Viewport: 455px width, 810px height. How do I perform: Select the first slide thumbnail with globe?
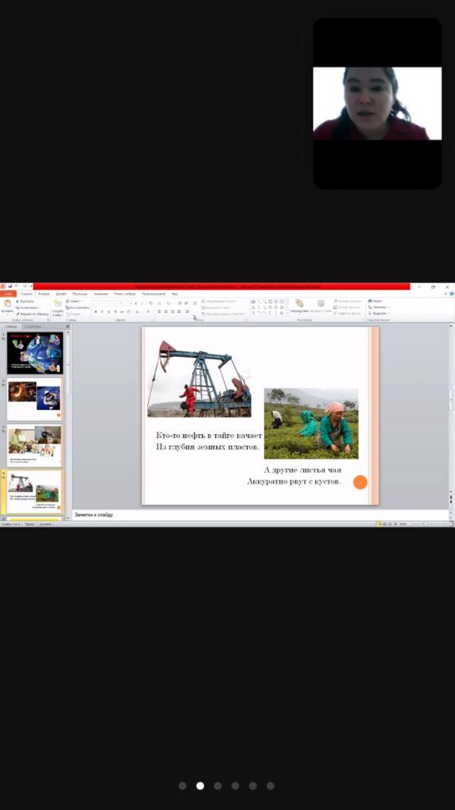(x=34, y=353)
